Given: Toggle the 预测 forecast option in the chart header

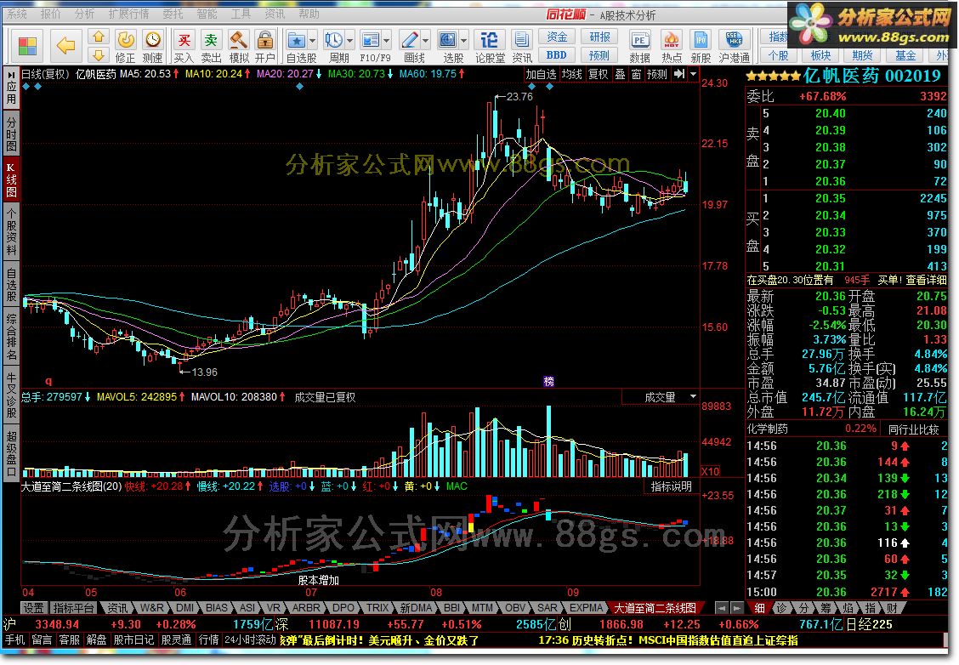Looking at the screenshot, I should 657,74.
